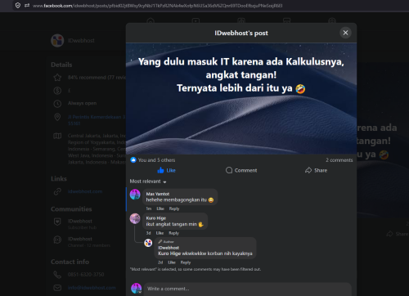Click the envelope icon under Contact info

pos(57,288)
